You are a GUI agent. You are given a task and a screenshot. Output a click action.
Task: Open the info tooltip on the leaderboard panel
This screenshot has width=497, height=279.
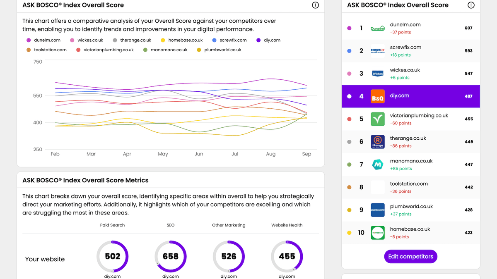[471, 5]
